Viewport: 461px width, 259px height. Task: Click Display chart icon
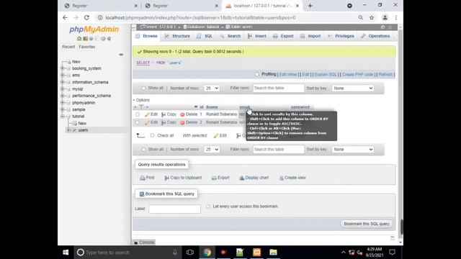click(242, 178)
